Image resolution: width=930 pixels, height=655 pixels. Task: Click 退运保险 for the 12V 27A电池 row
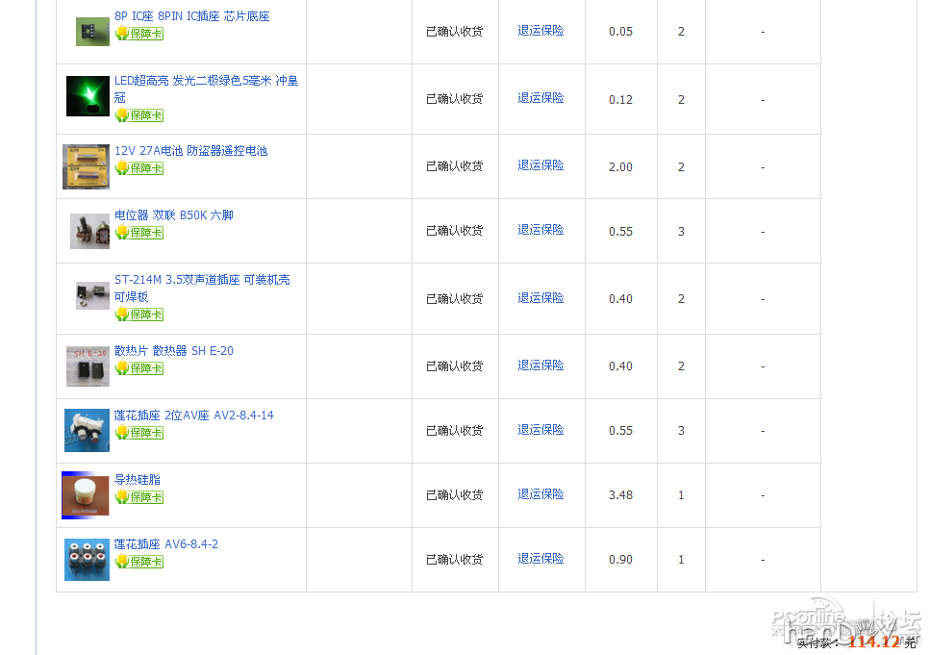tap(540, 165)
